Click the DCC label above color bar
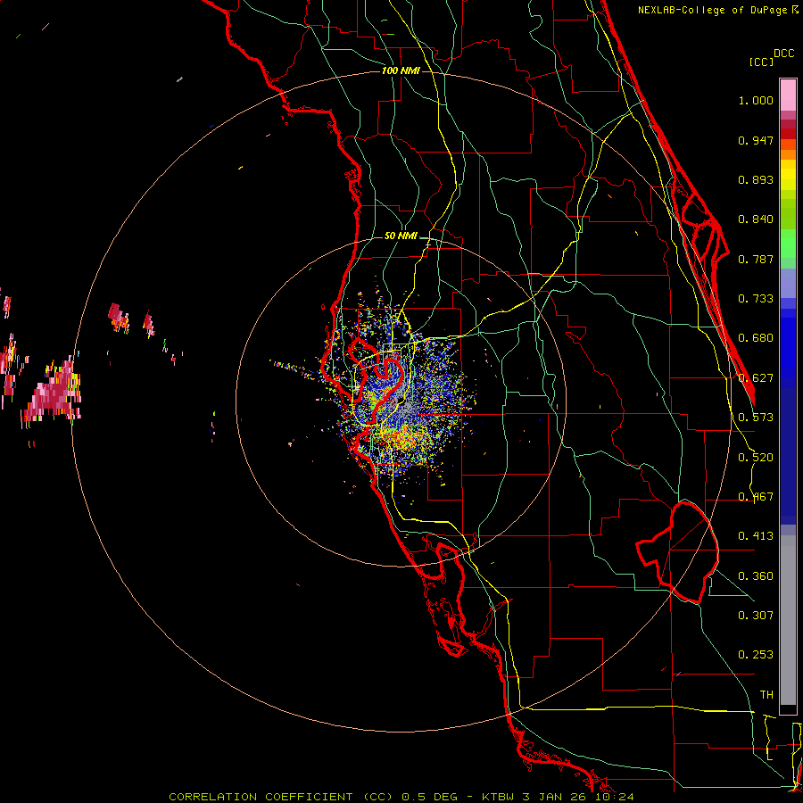The height and width of the screenshot is (803, 803). 784,54
